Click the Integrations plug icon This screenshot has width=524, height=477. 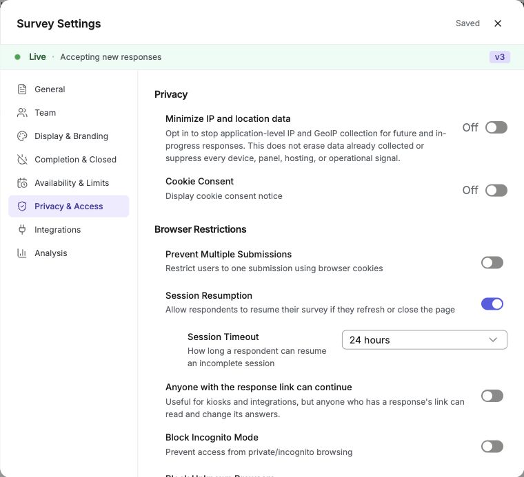tap(22, 229)
